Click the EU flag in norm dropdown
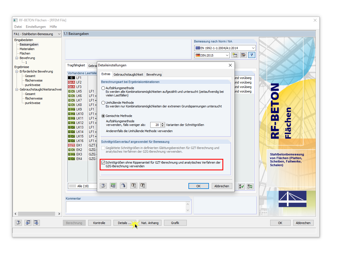Screen dimensions: 337x253 [198, 48]
